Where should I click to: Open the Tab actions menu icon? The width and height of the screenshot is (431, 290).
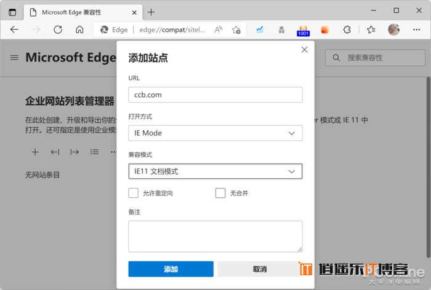pos(12,12)
